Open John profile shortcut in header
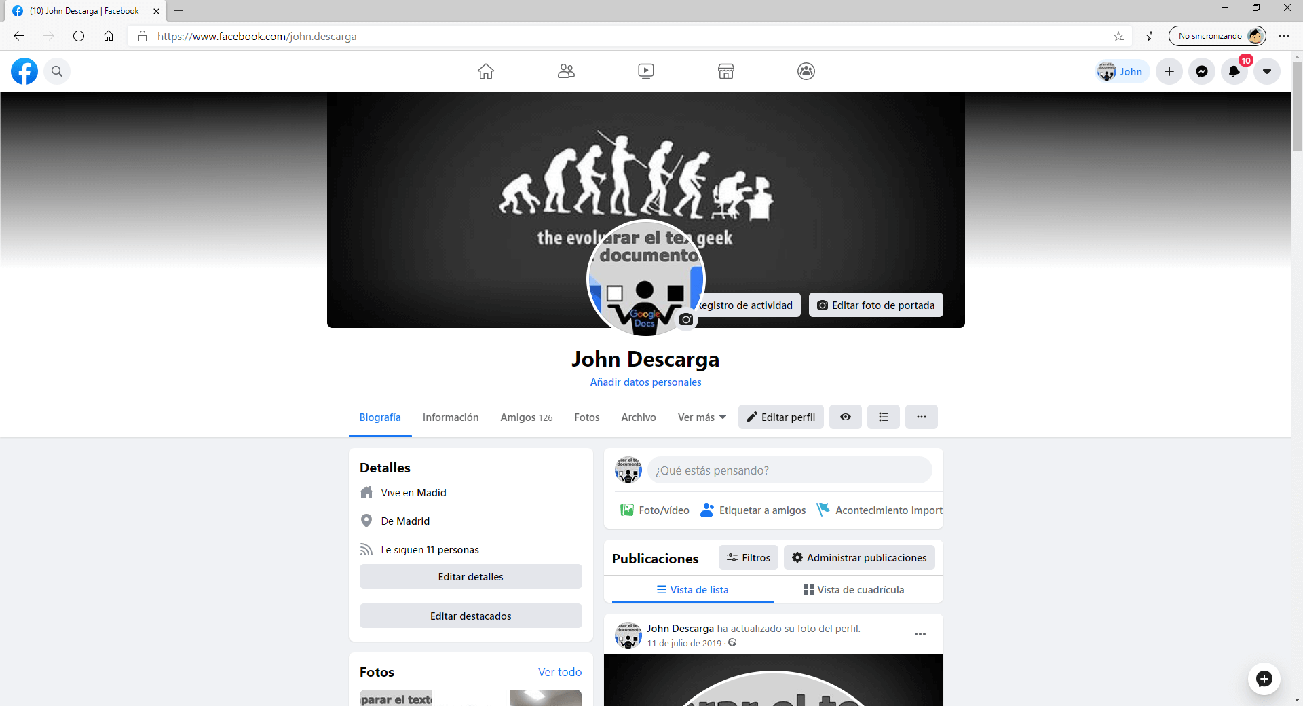 point(1122,71)
